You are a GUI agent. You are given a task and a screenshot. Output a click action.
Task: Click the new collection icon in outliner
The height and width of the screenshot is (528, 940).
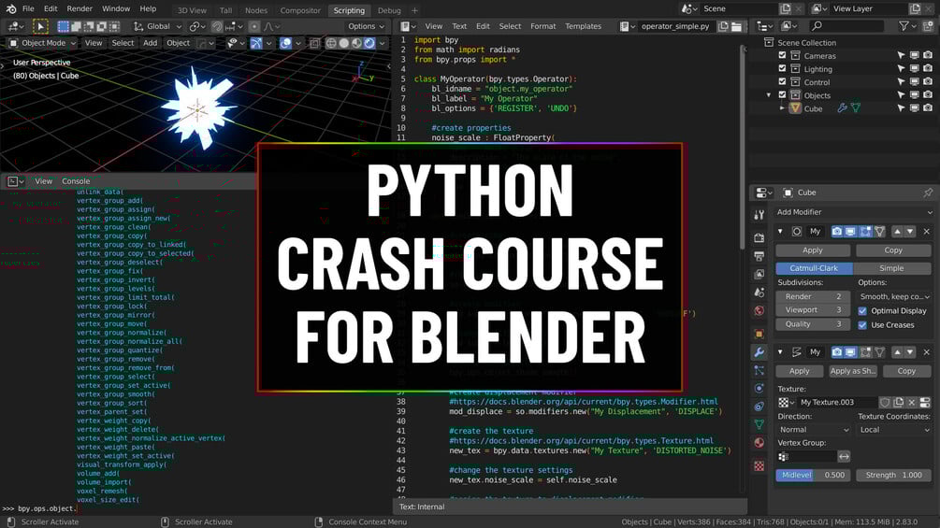pyautogui.click(x=928, y=26)
